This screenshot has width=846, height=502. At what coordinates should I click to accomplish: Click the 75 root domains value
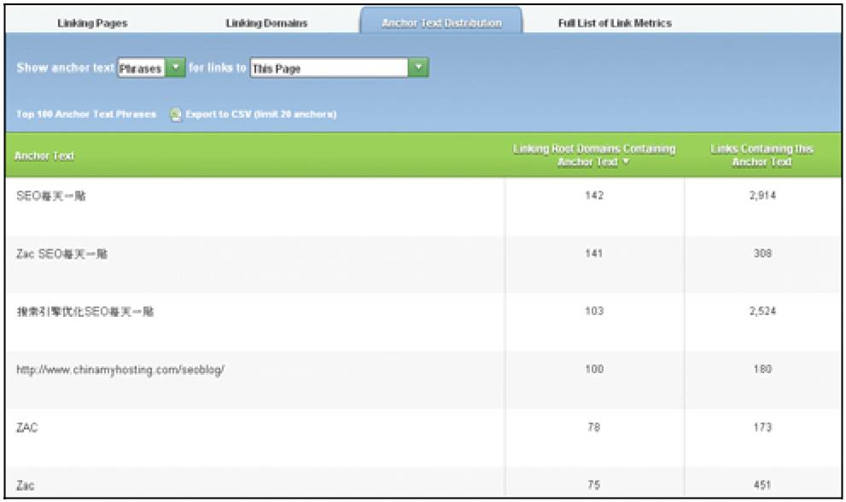pos(594,485)
